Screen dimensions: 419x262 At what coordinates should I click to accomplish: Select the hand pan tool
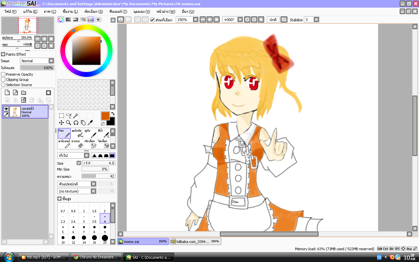pyautogui.click(x=83, y=123)
